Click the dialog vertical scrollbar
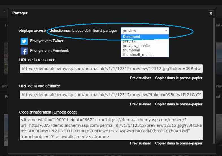The width and height of the screenshot is (222, 156). (214, 81)
